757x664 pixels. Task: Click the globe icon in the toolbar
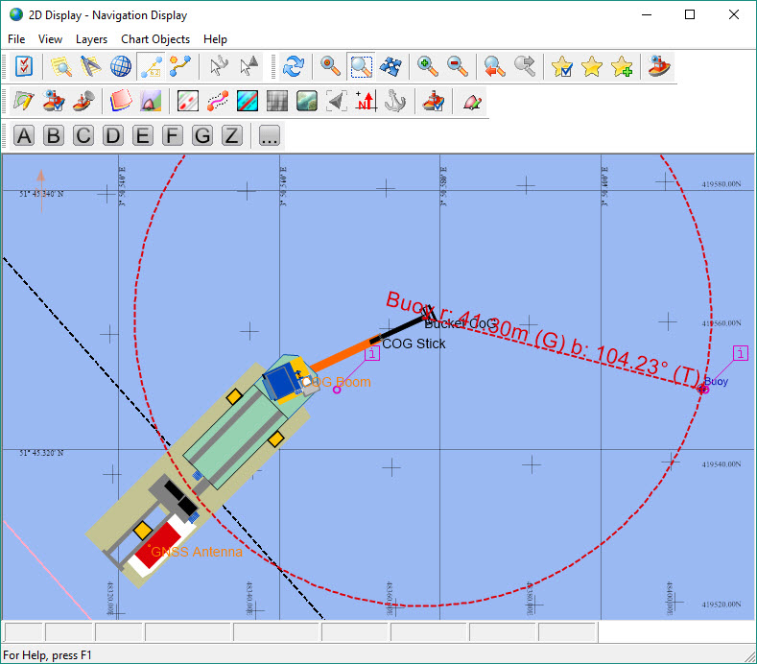(121, 66)
